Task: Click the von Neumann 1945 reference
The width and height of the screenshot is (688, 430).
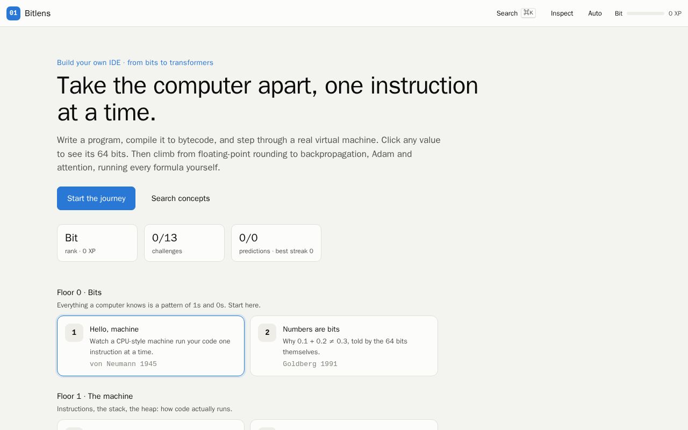Action: [x=123, y=364]
